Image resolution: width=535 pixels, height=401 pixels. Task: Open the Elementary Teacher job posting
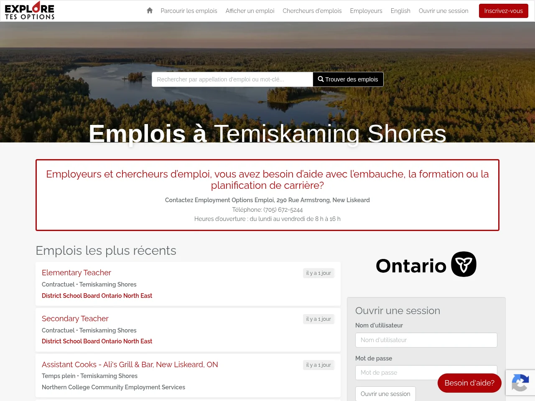coord(76,273)
